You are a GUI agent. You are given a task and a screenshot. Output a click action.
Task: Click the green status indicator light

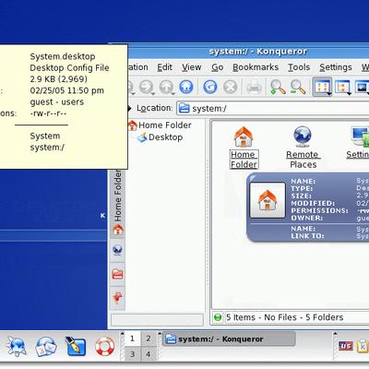point(218,317)
